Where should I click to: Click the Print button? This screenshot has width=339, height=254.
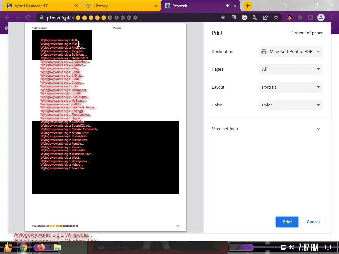tap(287, 222)
